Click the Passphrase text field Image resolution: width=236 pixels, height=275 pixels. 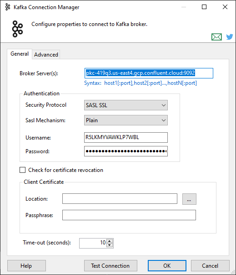pyautogui.click(x=129, y=215)
